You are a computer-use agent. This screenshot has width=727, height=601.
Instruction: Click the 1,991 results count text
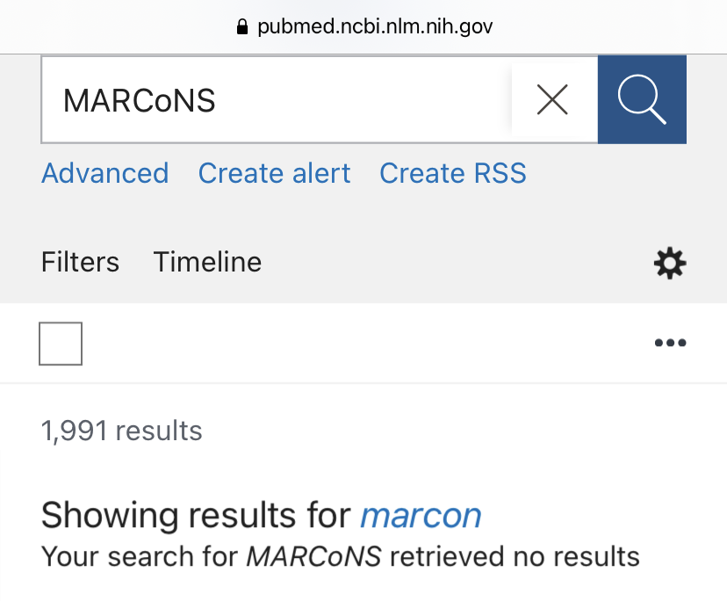click(x=121, y=431)
